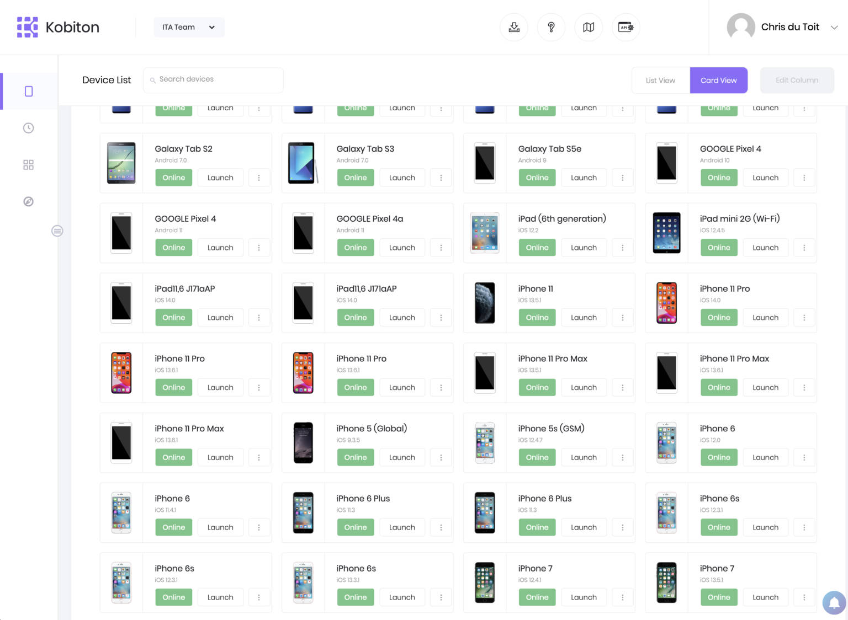Switch to Card View tab

pos(718,81)
